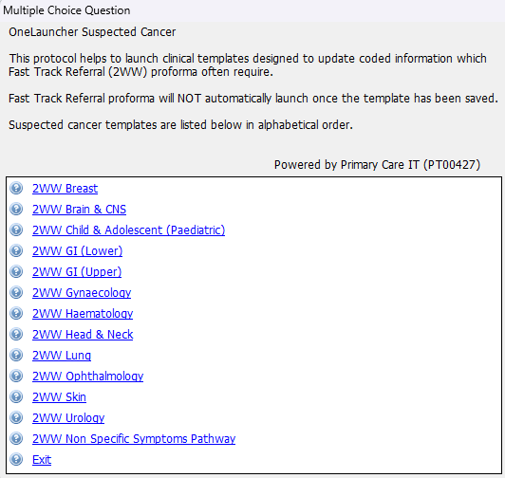Click the question icon beside 2WW Brain & CNS
The image size is (505, 478).
[x=16, y=209]
